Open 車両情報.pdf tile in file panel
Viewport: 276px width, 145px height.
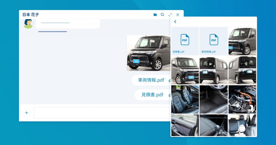pyautogui.click(x=214, y=41)
